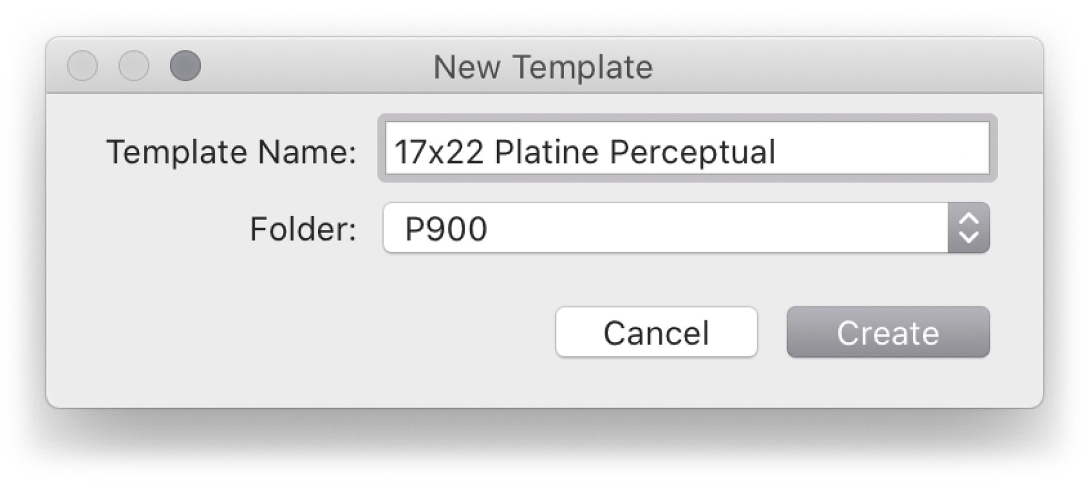The height and width of the screenshot is (481, 1088).
Task: Click "17x22" at the start of the template name
Action: click(438, 151)
